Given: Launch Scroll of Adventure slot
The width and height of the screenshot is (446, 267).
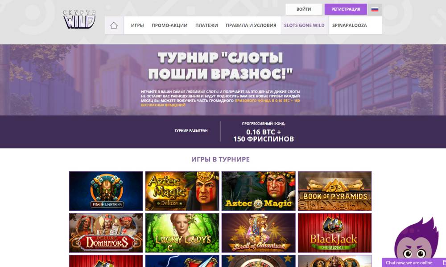Looking at the screenshot, I should click(x=259, y=233).
